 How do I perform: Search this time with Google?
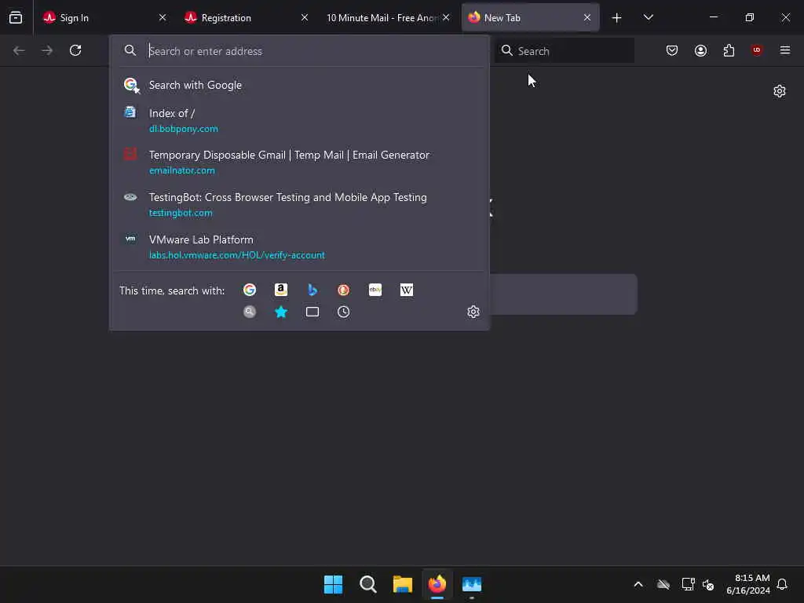tap(250, 291)
